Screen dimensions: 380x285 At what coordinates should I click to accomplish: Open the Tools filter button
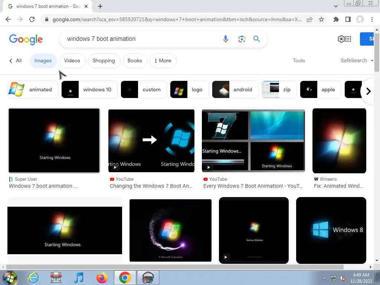299,60
